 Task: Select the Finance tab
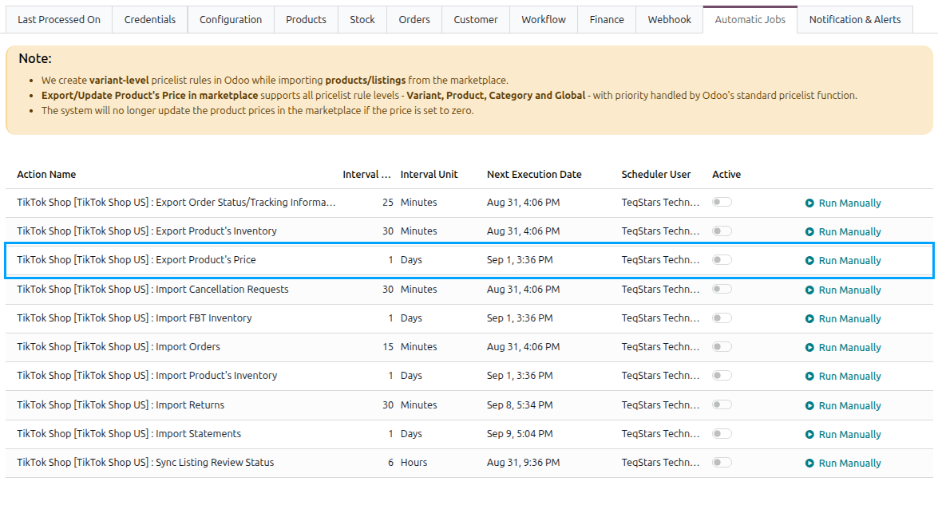click(x=607, y=20)
